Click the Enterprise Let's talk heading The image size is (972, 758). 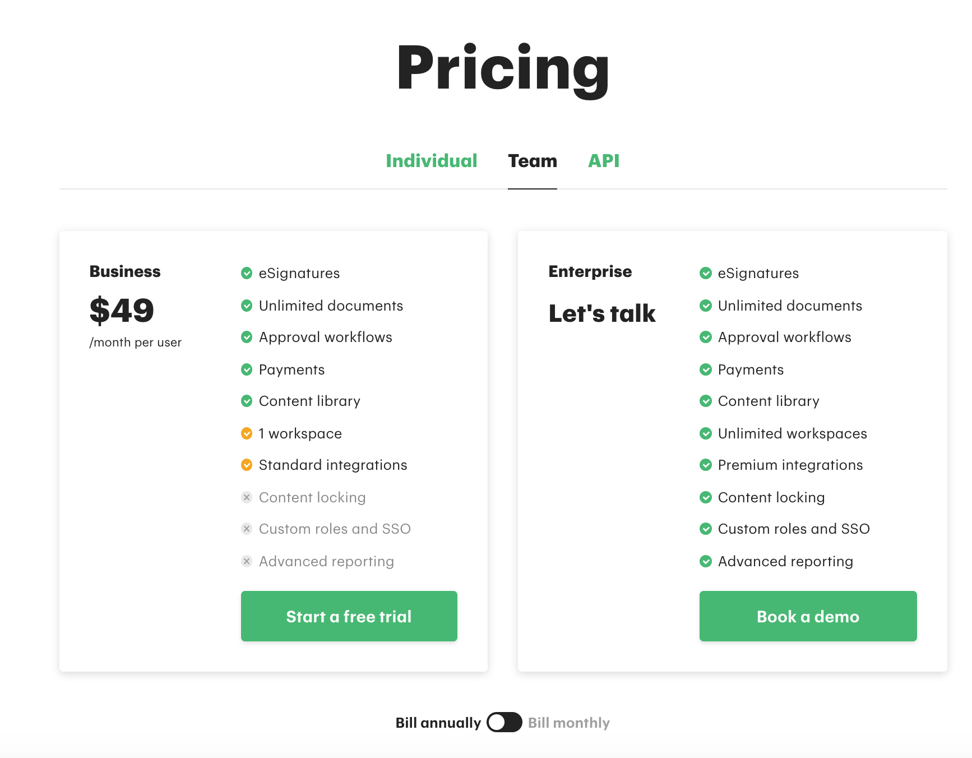(x=601, y=313)
